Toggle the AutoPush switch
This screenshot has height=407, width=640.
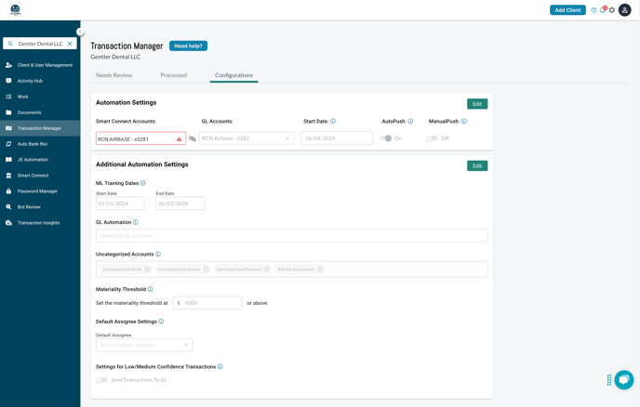tap(386, 138)
